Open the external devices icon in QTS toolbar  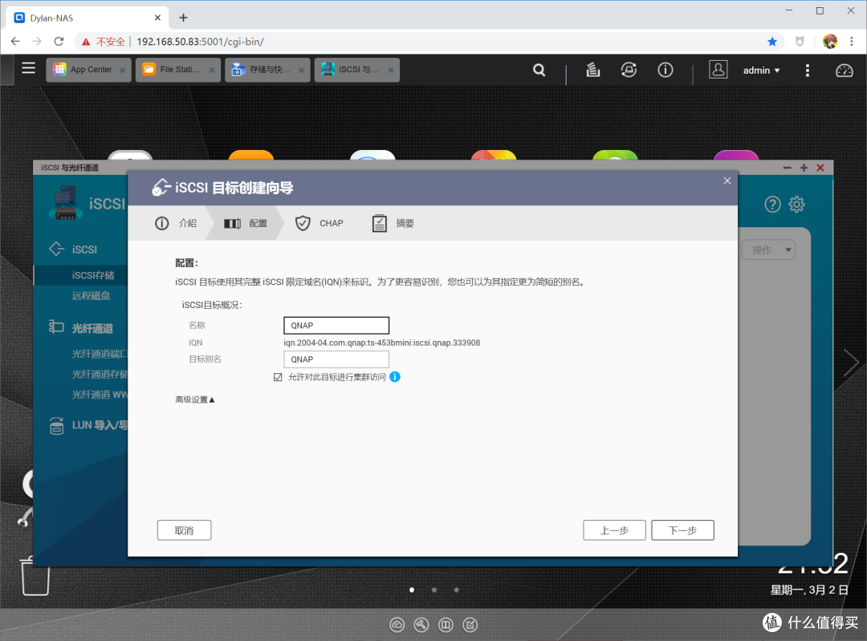[x=629, y=70]
